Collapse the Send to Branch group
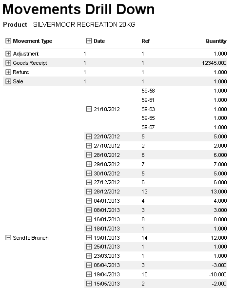 click(8, 238)
